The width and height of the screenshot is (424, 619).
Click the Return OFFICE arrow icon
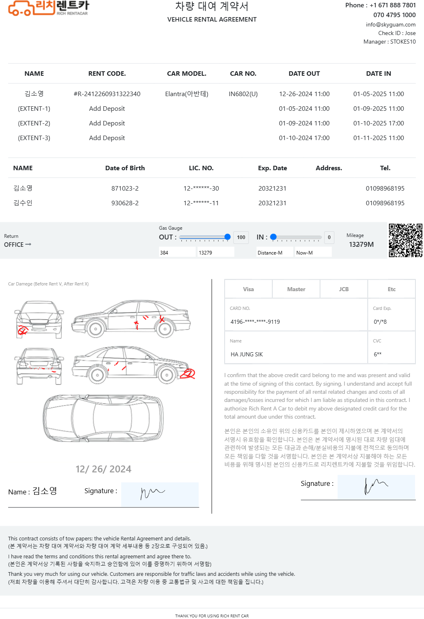[x=28, y=244]
